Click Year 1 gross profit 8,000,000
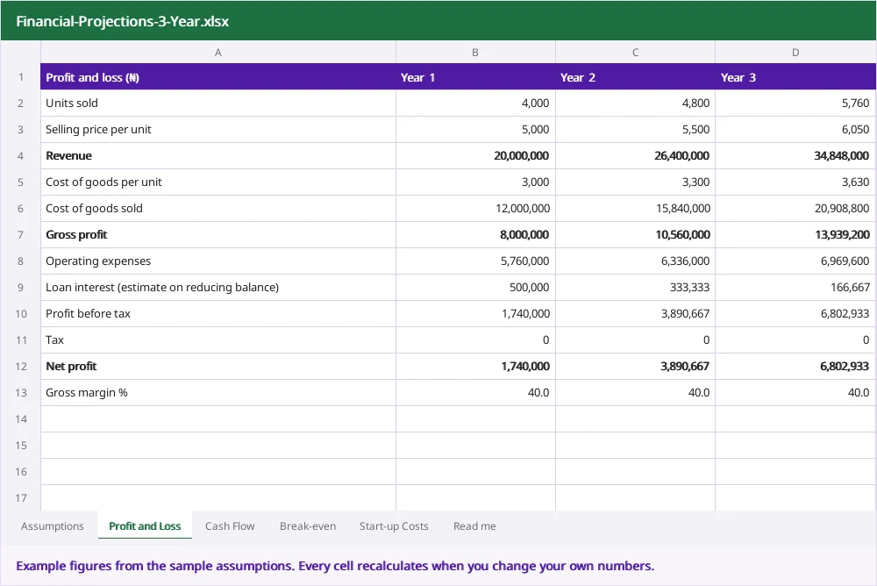The width and height of the screenshot is (877, 586). 475,234
